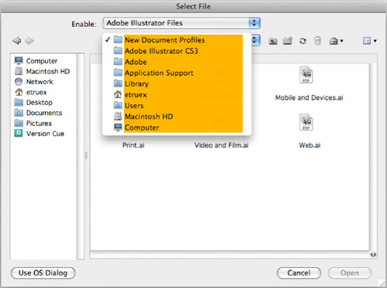Select the Print.ai file name
The image size is (387, 288).
coord(133,145)
